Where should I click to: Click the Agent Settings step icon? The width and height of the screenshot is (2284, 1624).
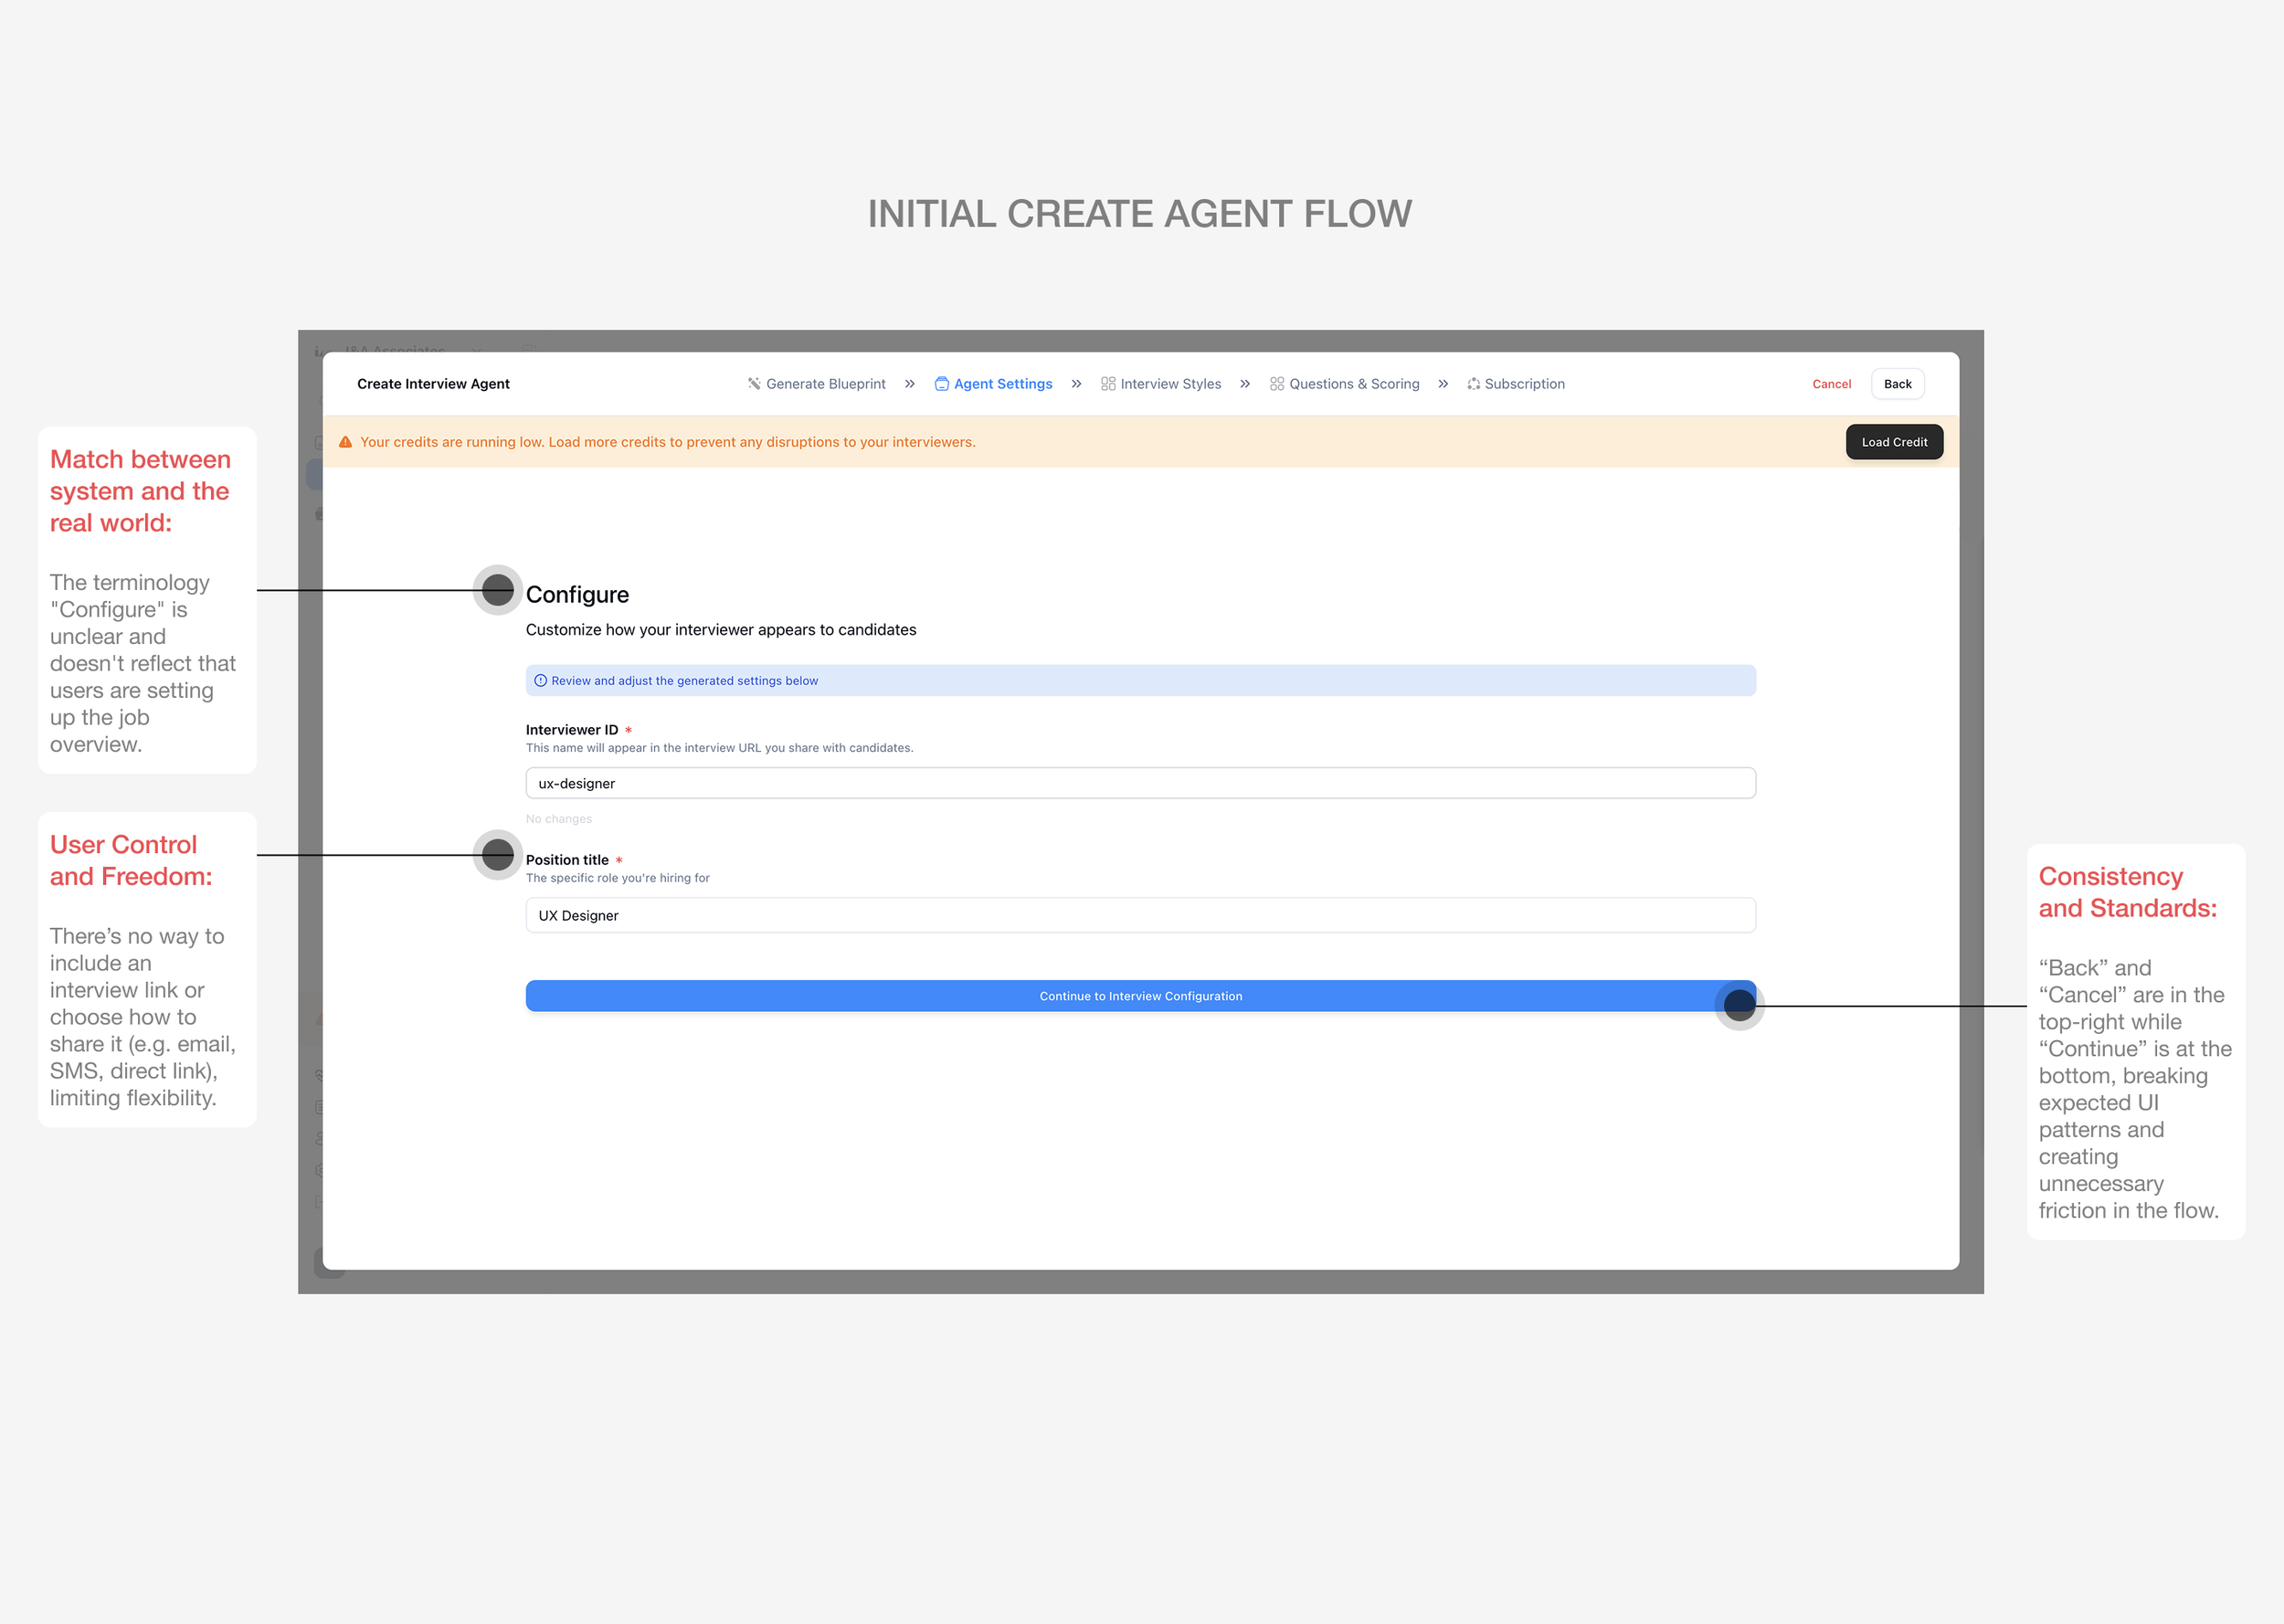pos(941,384)
